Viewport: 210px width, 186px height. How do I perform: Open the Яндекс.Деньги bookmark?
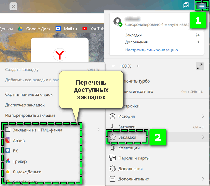52,172
